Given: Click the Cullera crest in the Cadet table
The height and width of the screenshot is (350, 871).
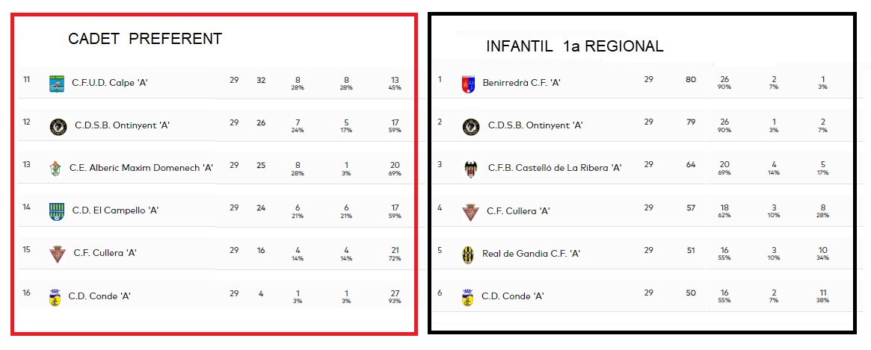Looking at the screenshot, I should click(x=58, y=254).
